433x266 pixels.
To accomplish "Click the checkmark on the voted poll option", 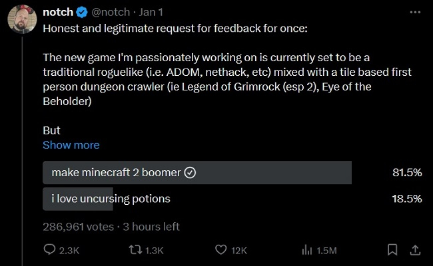I will 190,172.
